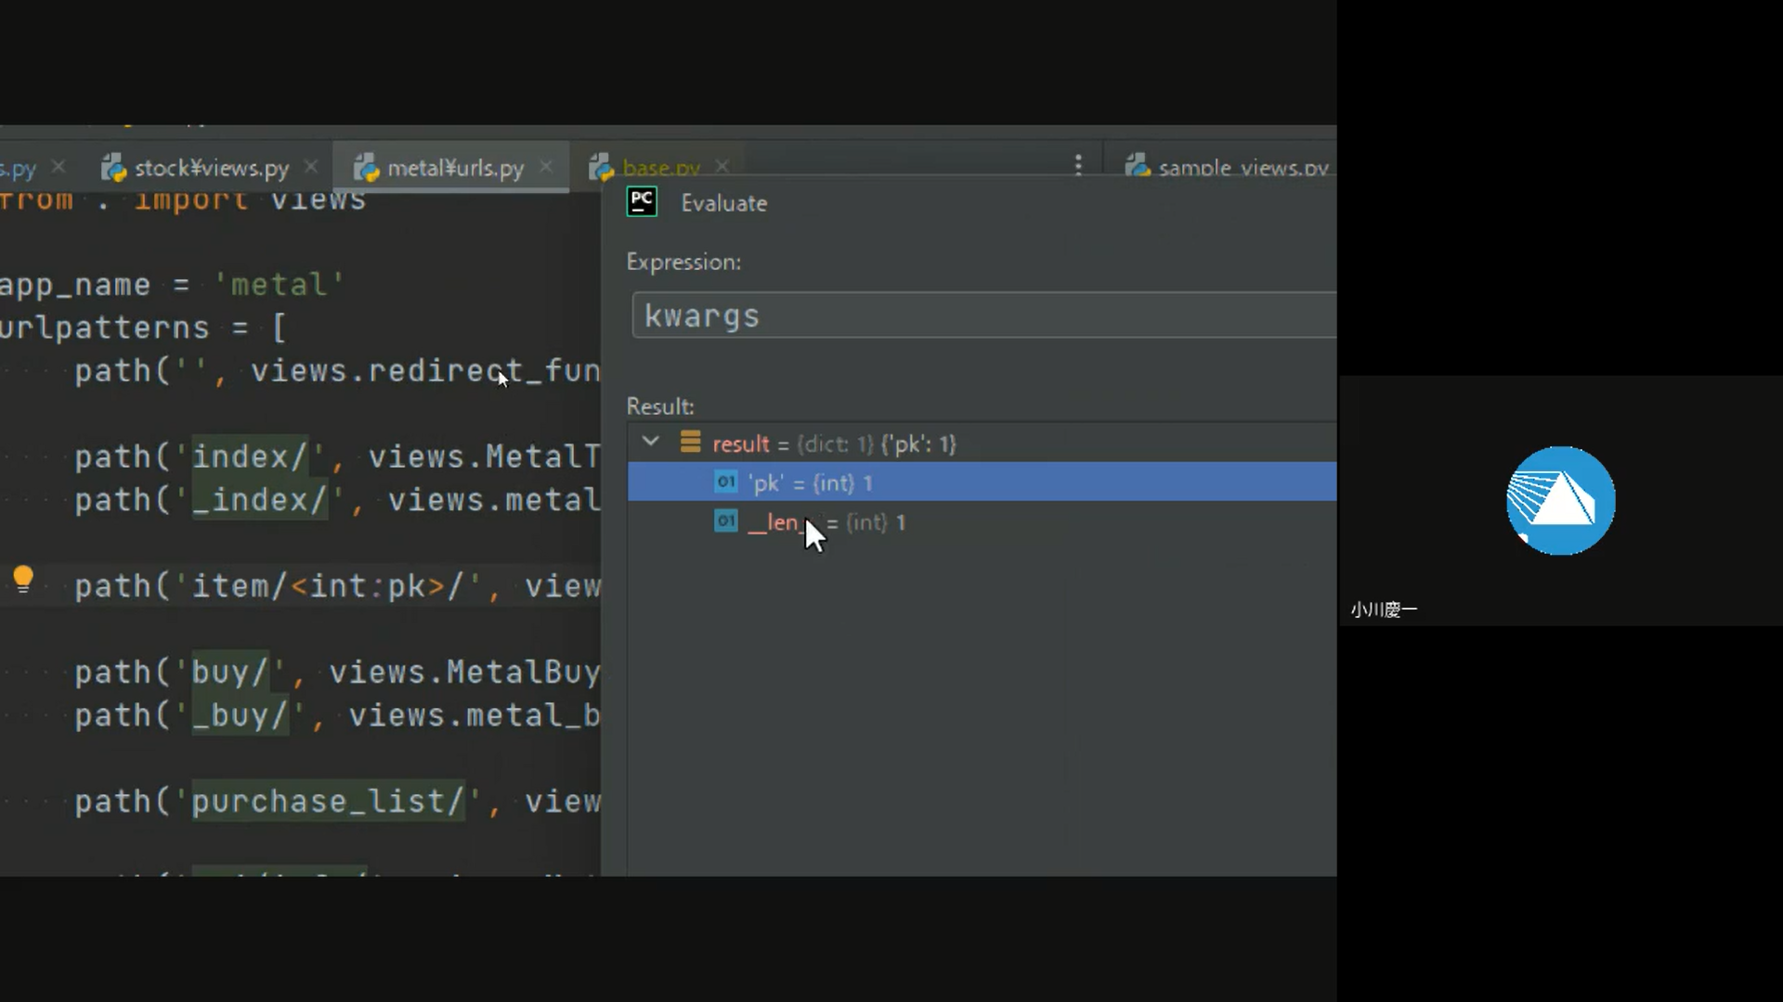Click the PyCharm logo in the Evaluate dialog
The height and width of the screenshot is (1002, 1783).
(642, 201)
